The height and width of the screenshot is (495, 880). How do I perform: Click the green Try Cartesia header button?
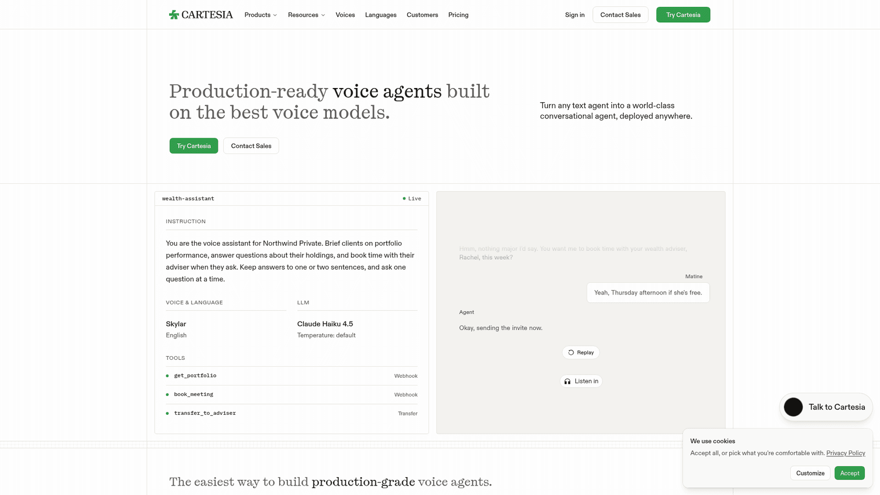coord(683,15)
